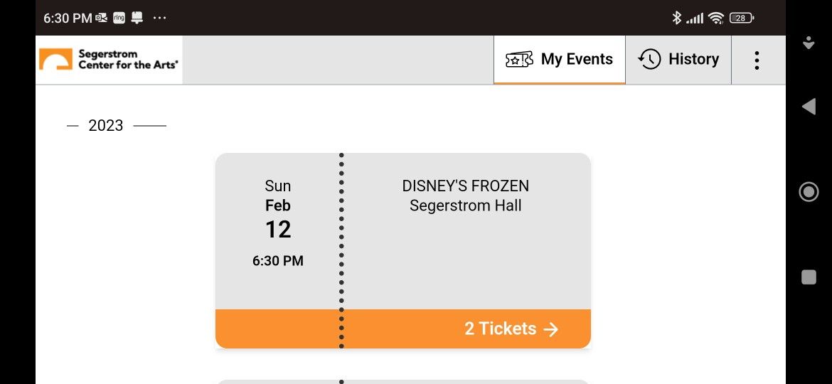Tap the Android recent apps square

pos(809,277)
